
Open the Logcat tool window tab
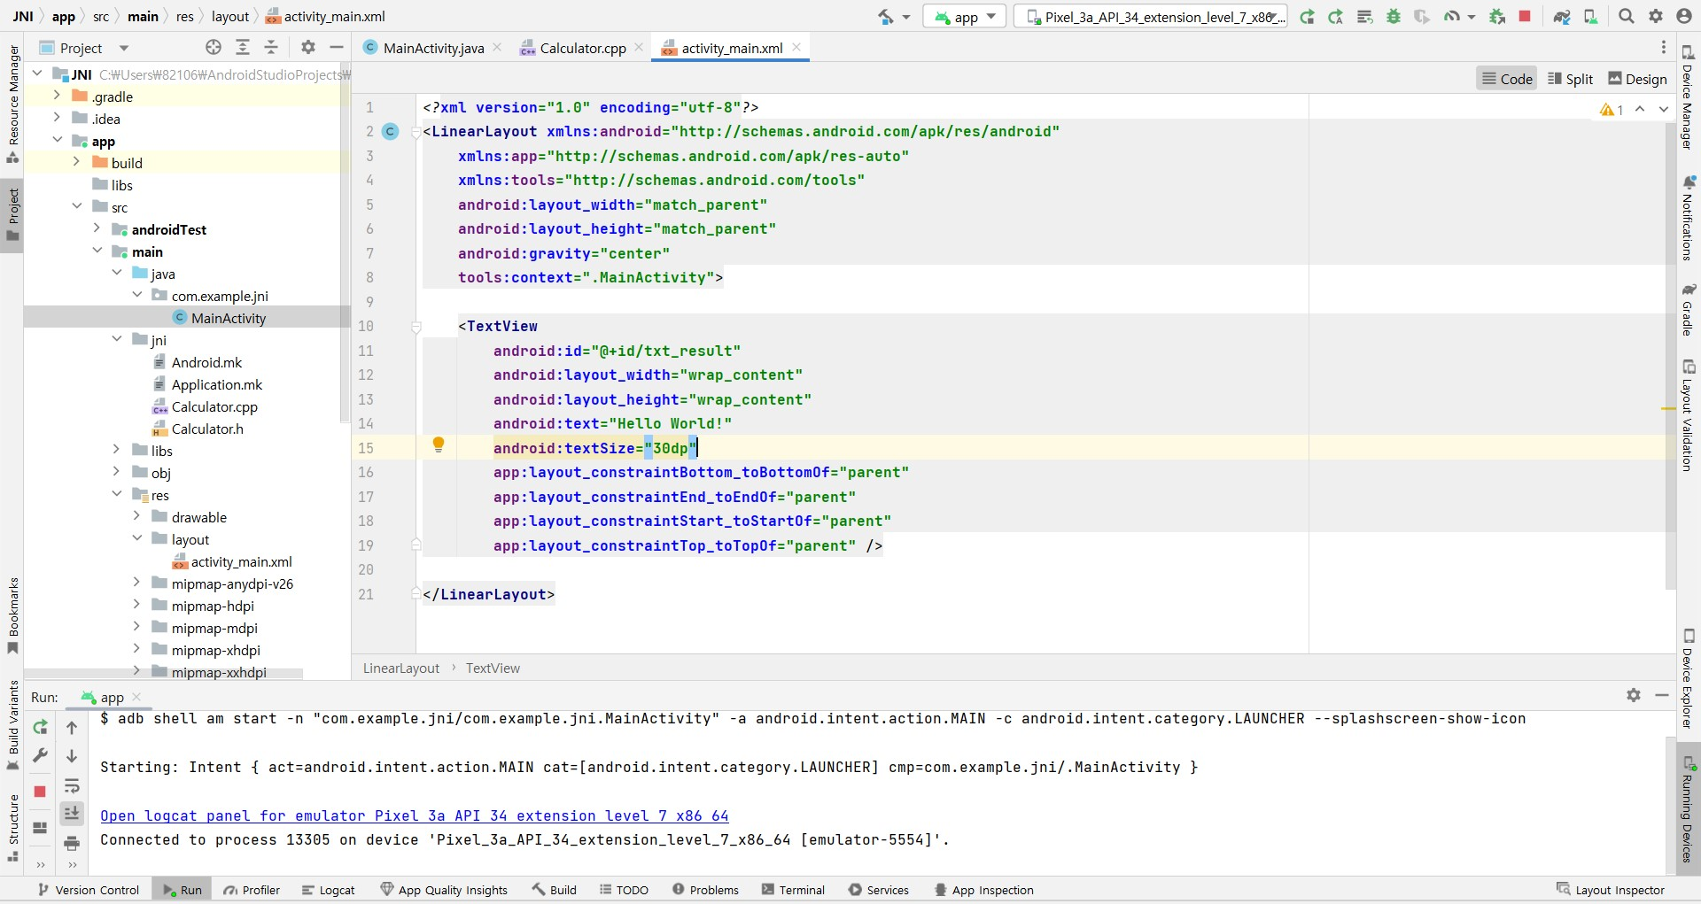[328, 890]
